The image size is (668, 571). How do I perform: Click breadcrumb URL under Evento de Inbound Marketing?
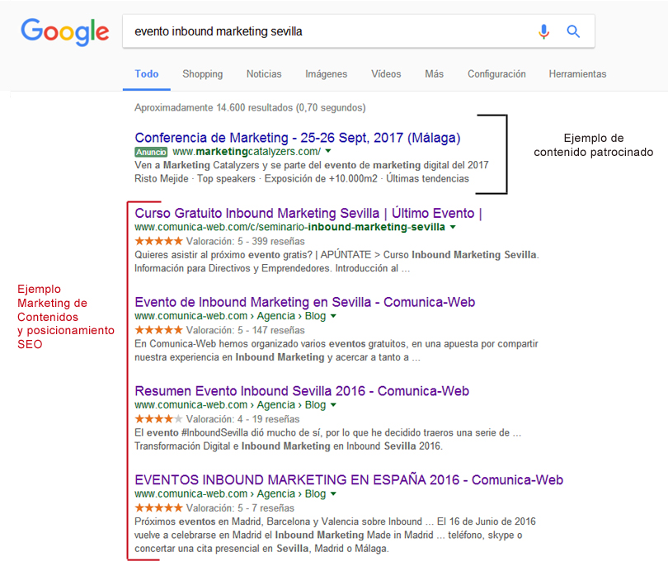click(x=230, y=316)
